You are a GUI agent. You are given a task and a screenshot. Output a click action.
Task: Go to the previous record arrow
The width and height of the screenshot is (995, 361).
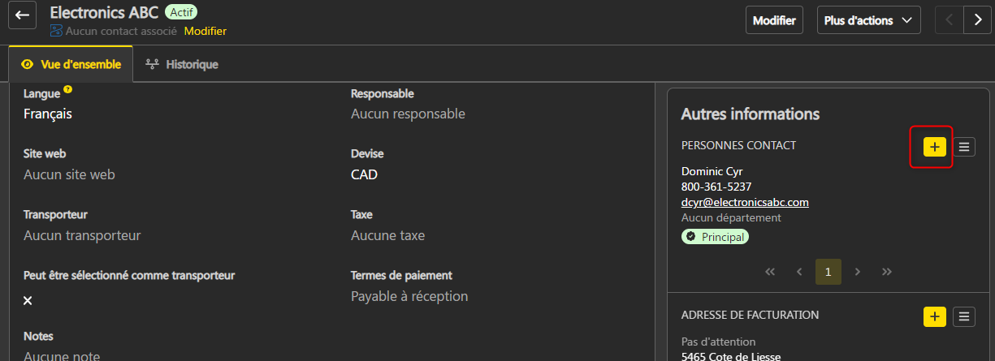(x=948, y=20)
